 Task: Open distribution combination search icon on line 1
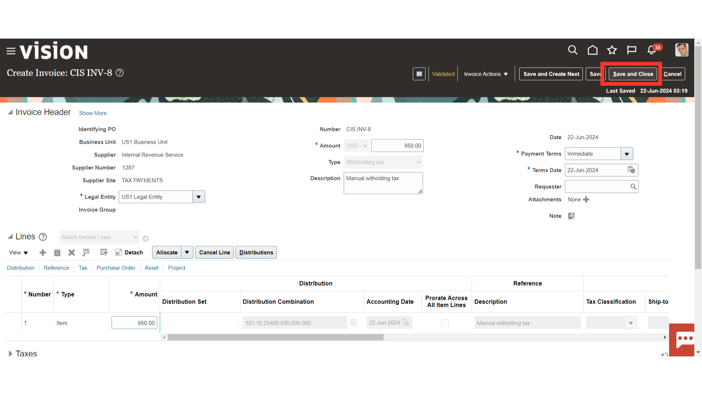click(354, 323)
